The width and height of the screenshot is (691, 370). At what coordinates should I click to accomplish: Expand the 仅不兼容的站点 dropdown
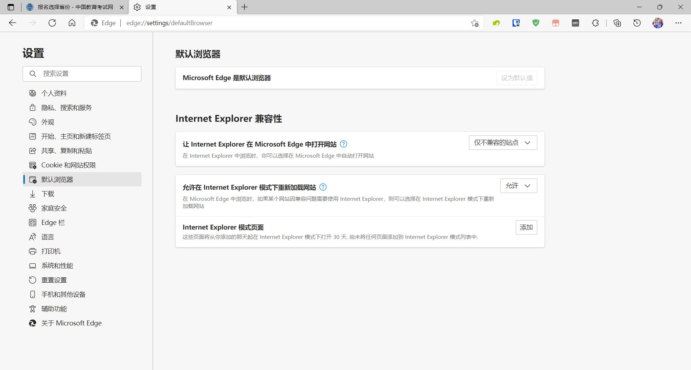[x=503, y=143]
